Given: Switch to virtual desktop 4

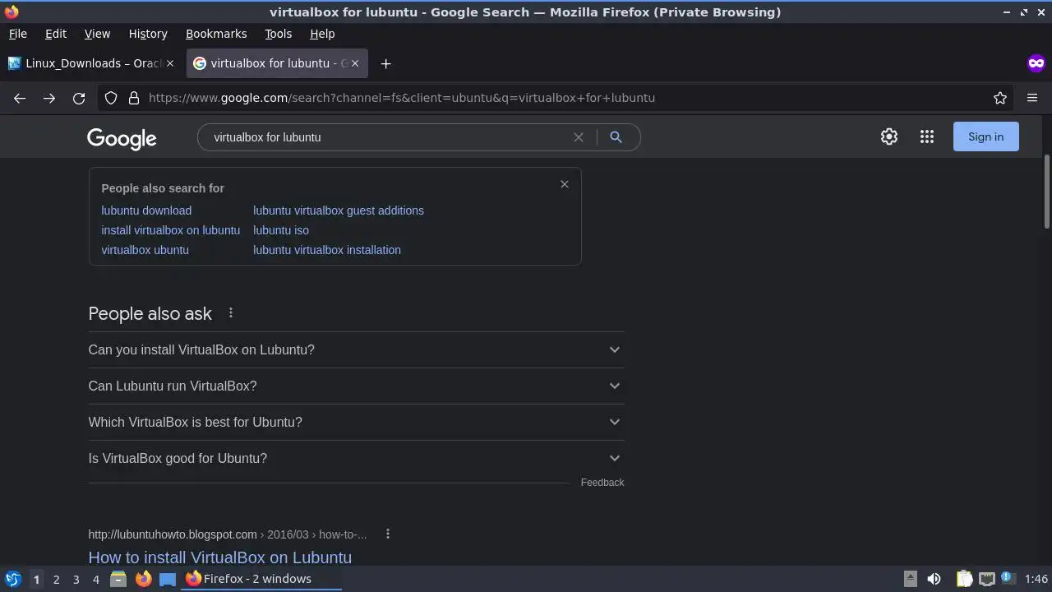Looking at the screenshot, I should click(x=95, y=579).
